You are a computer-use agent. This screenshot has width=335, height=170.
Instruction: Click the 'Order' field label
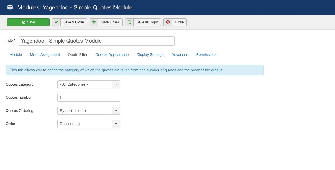coord(11,124)
